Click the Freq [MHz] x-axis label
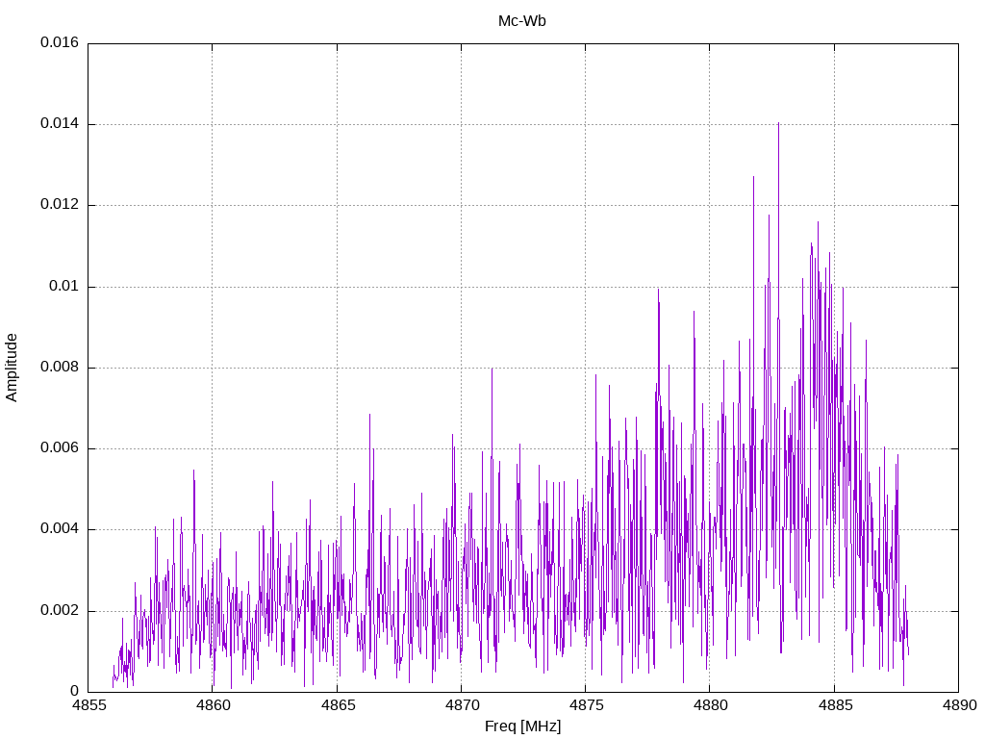Viewport: 985px width, 739px height. click(x=522, y=726)
